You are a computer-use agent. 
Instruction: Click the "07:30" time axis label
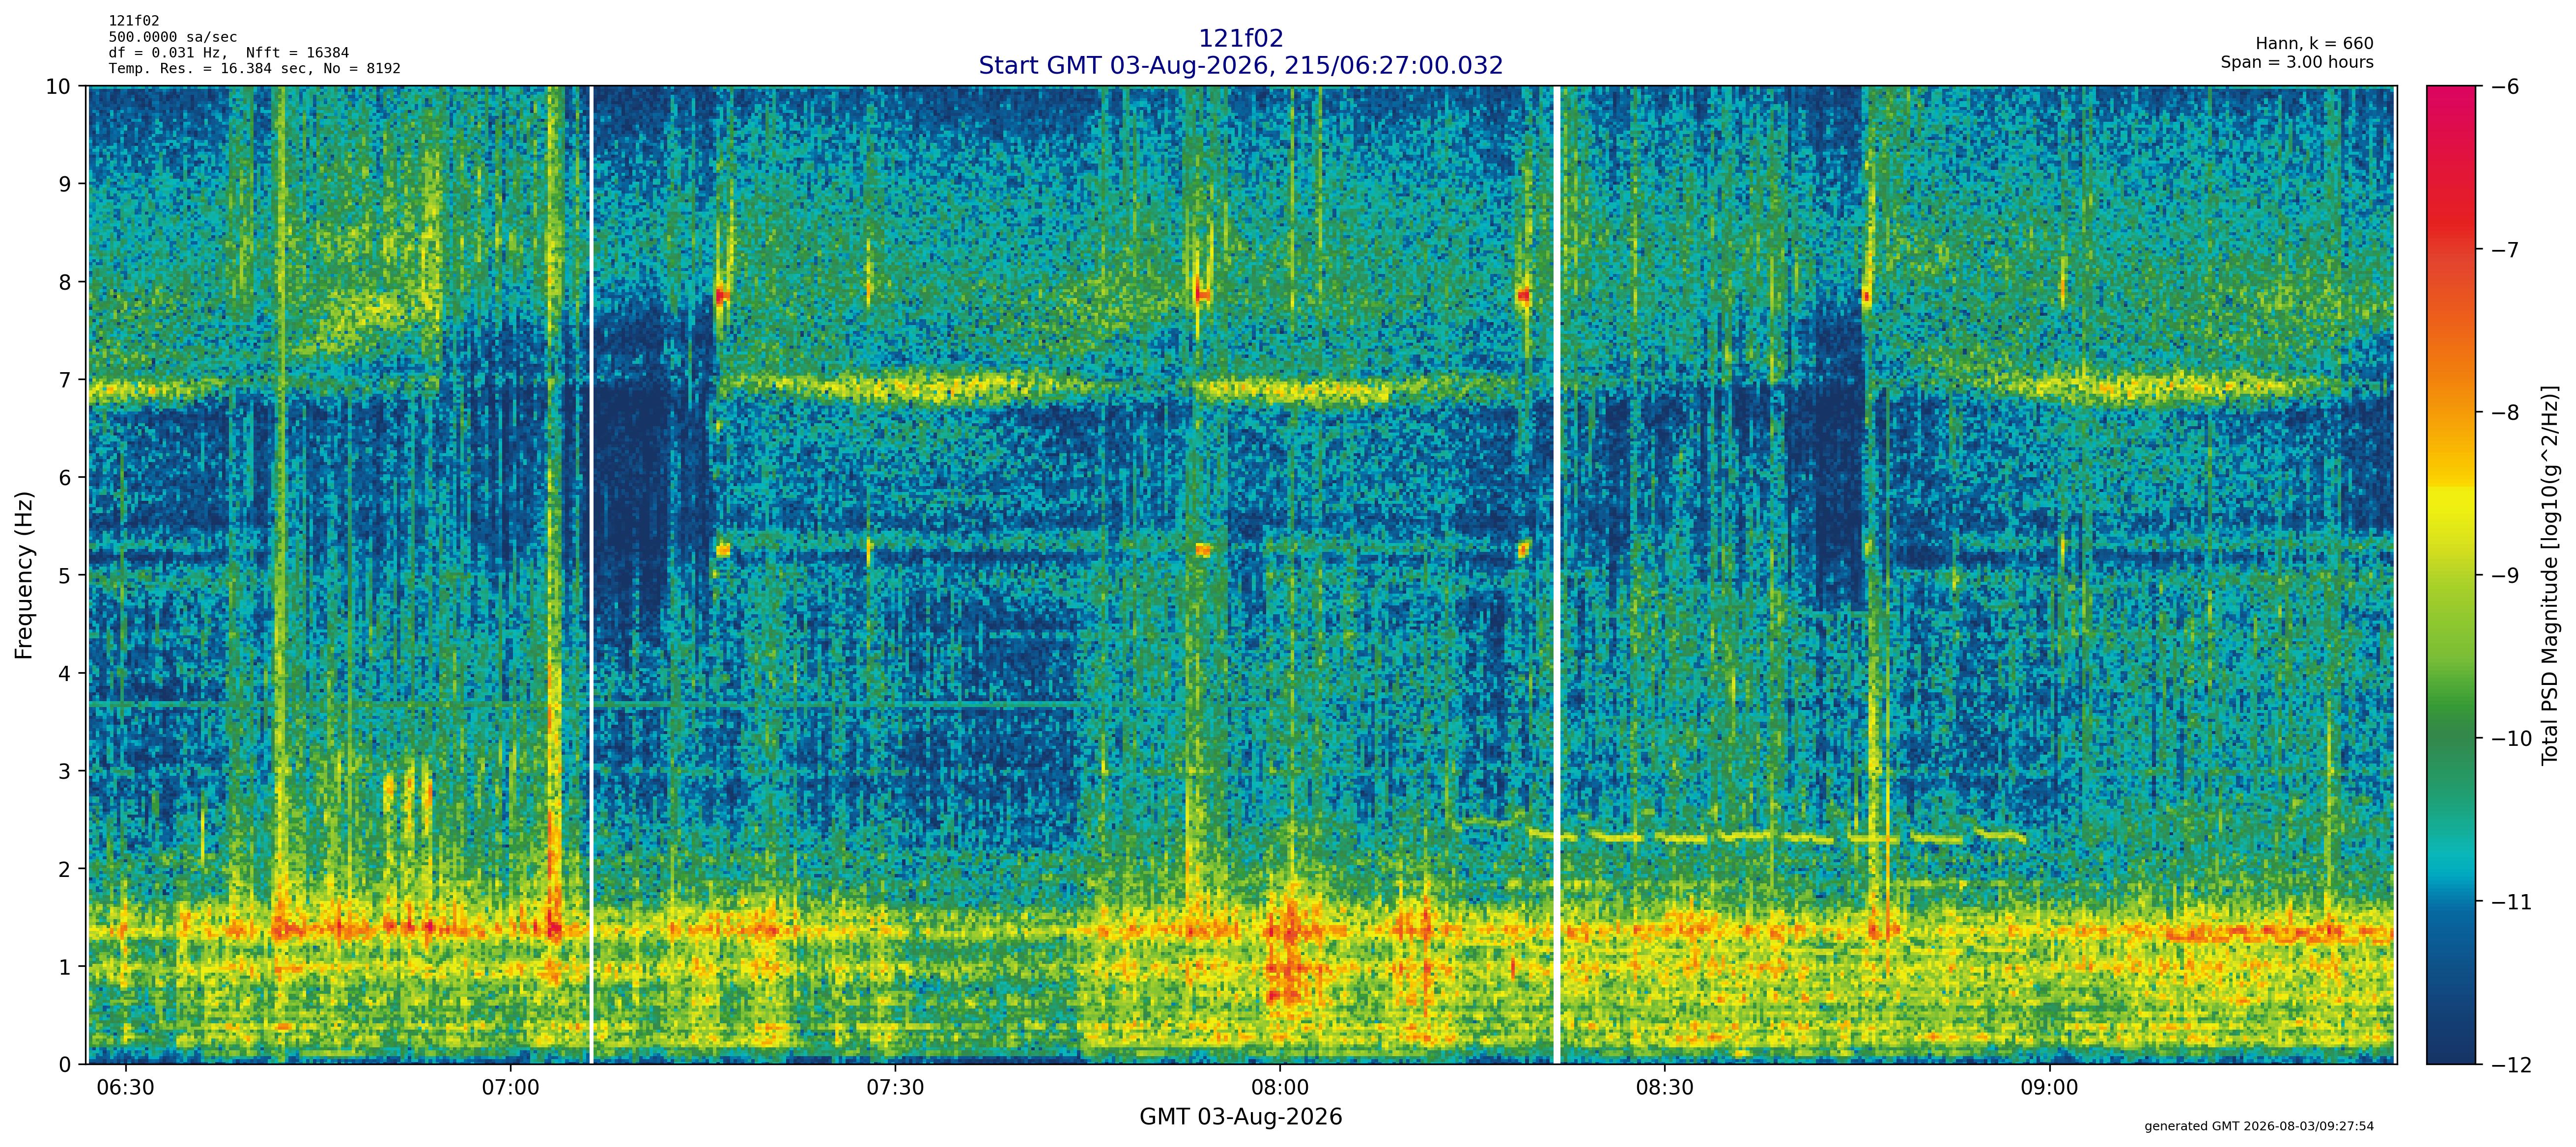coord(895,1088)
